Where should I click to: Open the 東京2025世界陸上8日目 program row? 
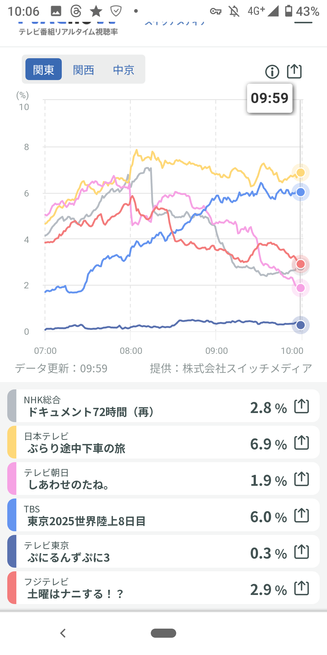pos(121,515)
